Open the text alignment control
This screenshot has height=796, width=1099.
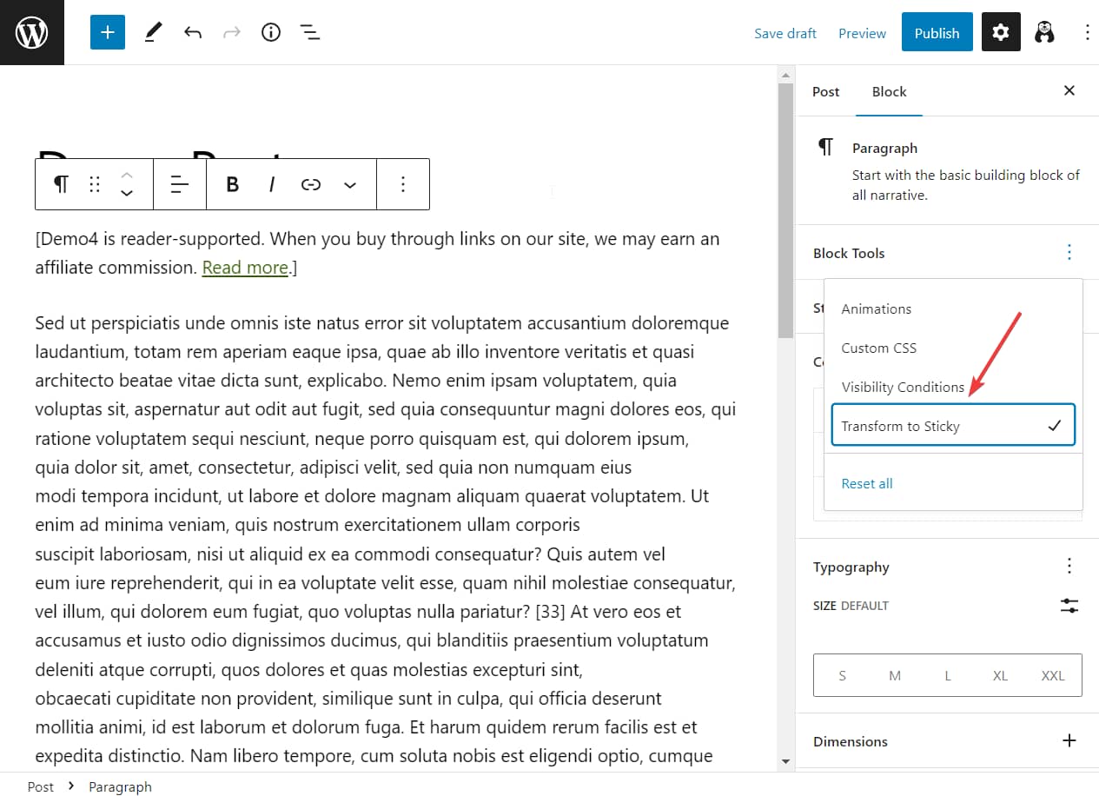180,184
